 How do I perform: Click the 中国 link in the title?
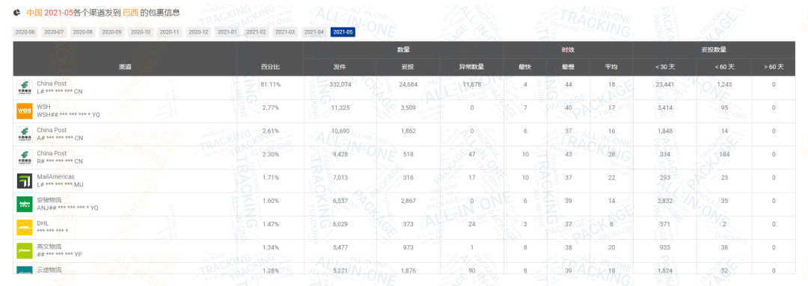[x=34, y=12]
